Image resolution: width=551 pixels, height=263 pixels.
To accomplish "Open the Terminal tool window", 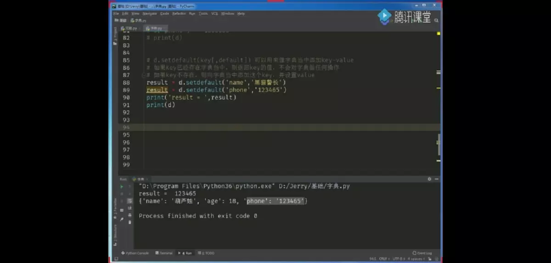I will pyautogui.click(x=164, y=253).
